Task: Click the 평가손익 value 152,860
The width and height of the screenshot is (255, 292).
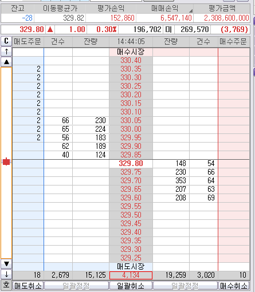Action: tap(123, 18)
